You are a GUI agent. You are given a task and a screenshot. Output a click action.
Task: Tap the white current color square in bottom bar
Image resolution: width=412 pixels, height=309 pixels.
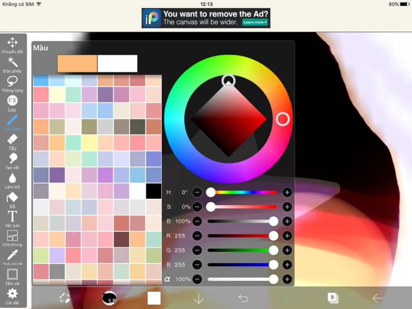click(154, 298)
